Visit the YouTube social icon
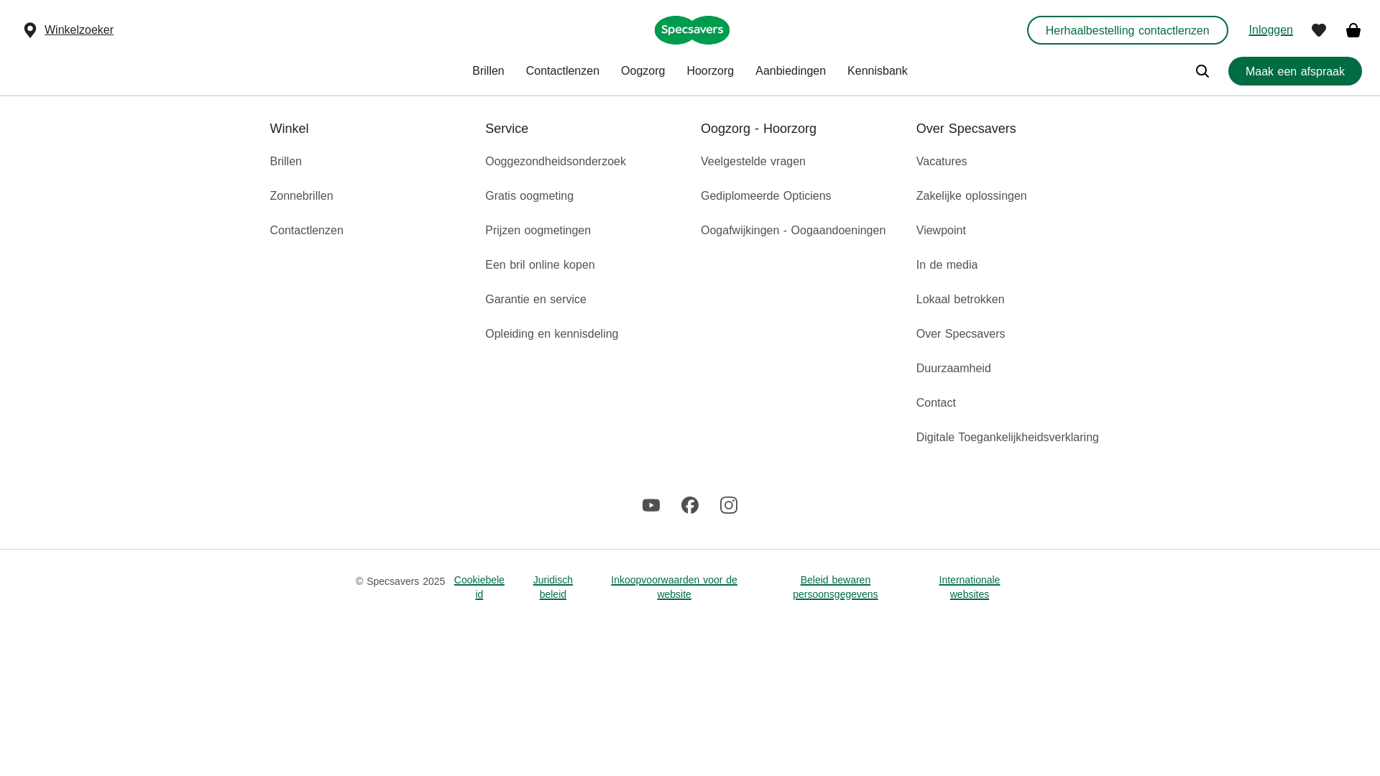The height and width of the screenshot is (776, 1380). tap(651, 505)
